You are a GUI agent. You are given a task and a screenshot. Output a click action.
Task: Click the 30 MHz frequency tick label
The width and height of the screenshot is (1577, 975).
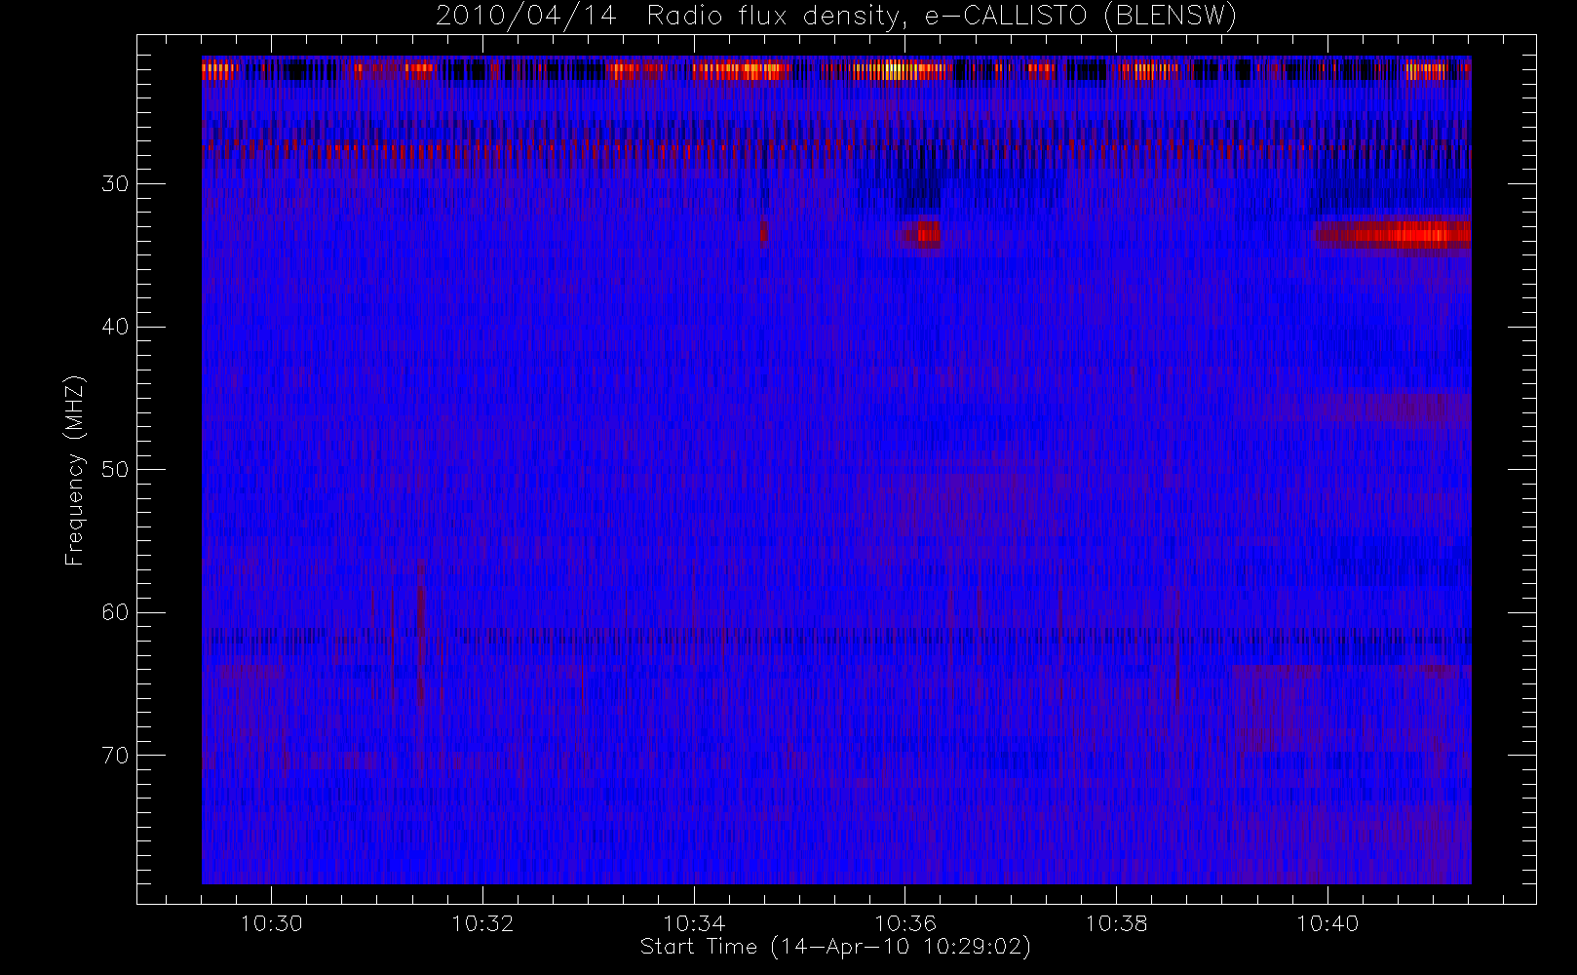coord(115,183)
